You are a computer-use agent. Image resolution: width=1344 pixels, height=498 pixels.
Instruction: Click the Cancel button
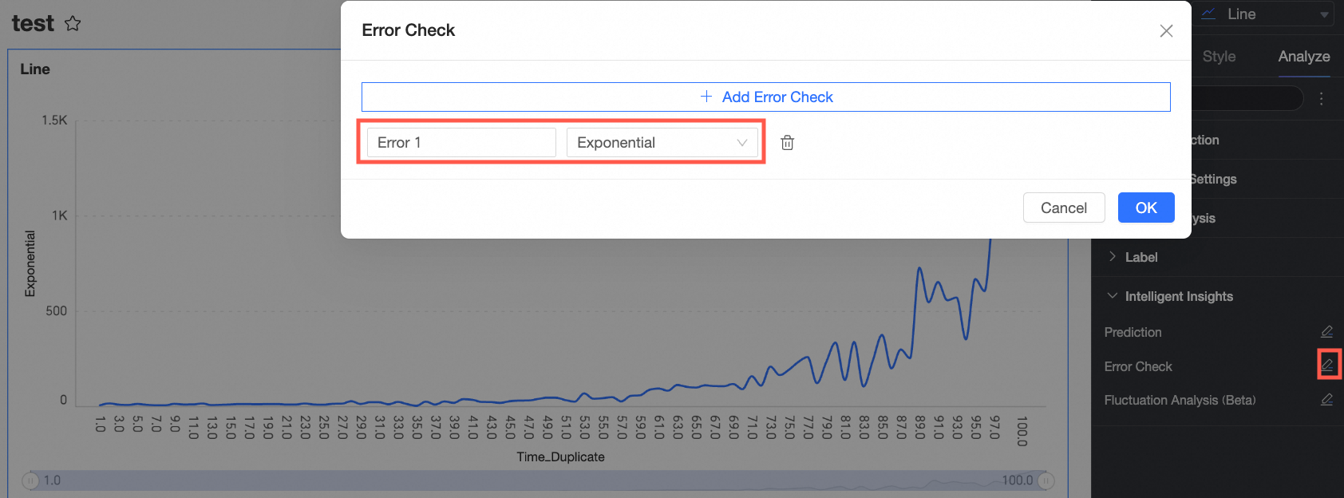(1064, 207)
